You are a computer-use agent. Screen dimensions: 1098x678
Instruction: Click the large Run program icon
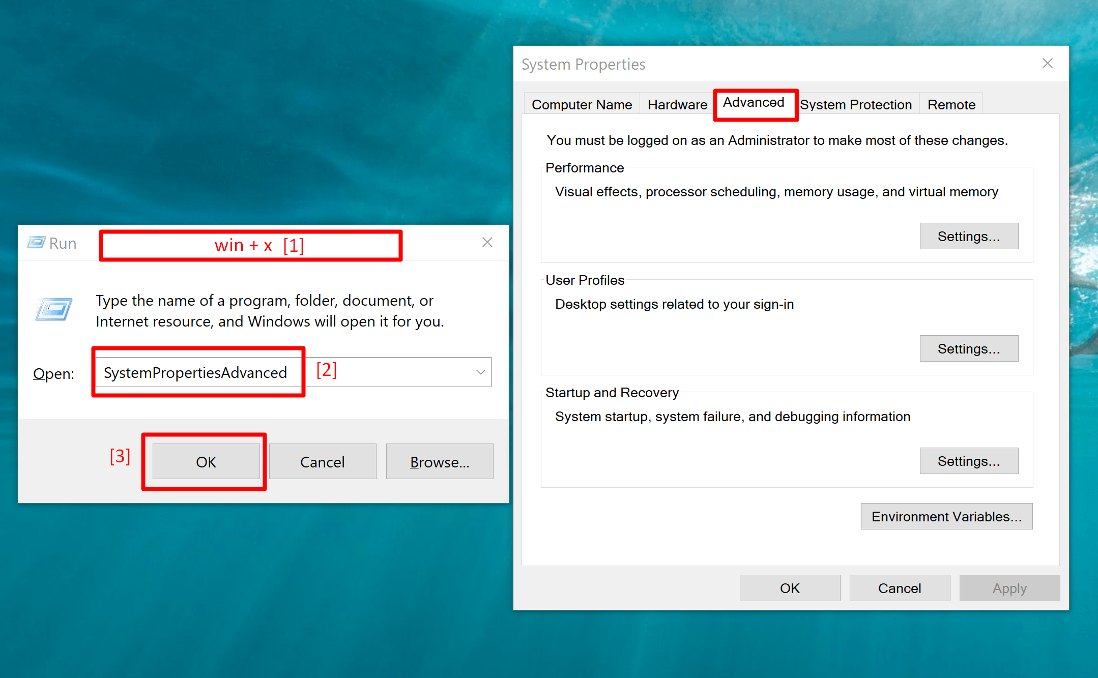coord(53,309)
